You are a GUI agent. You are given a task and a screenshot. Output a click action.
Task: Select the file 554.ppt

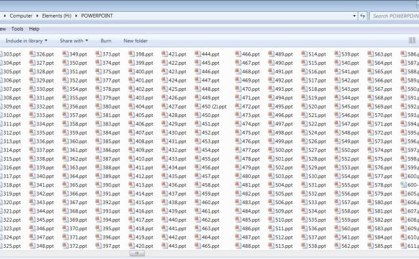point(347,176)
